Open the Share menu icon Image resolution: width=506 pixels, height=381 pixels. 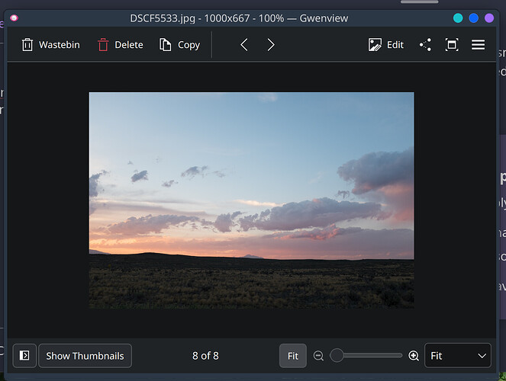click(425, 45)
